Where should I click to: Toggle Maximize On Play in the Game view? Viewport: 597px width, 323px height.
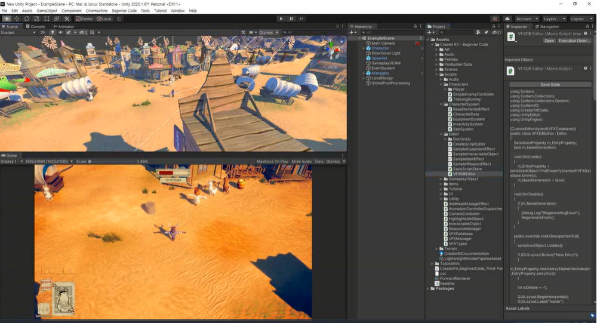click(272, 161)
